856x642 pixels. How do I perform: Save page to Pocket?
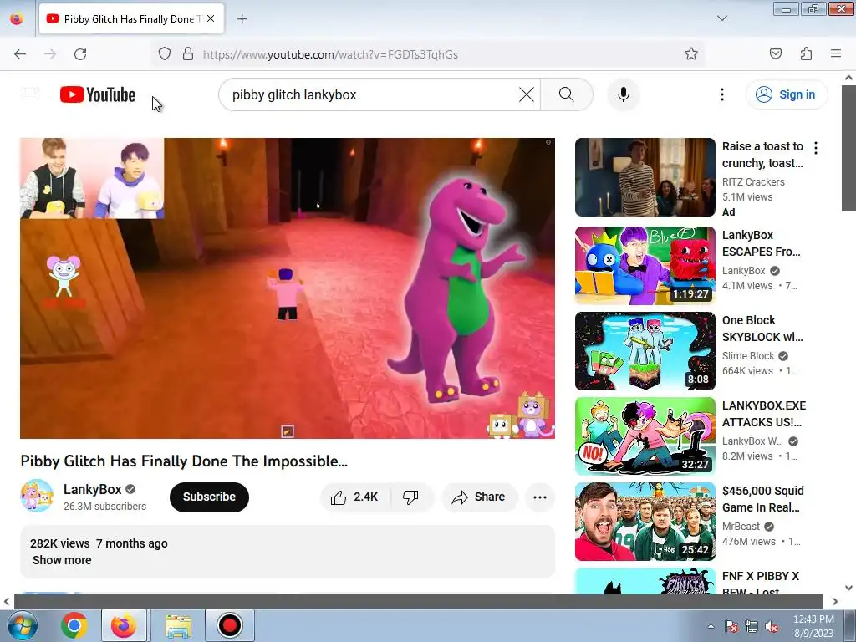pos(775,53)
